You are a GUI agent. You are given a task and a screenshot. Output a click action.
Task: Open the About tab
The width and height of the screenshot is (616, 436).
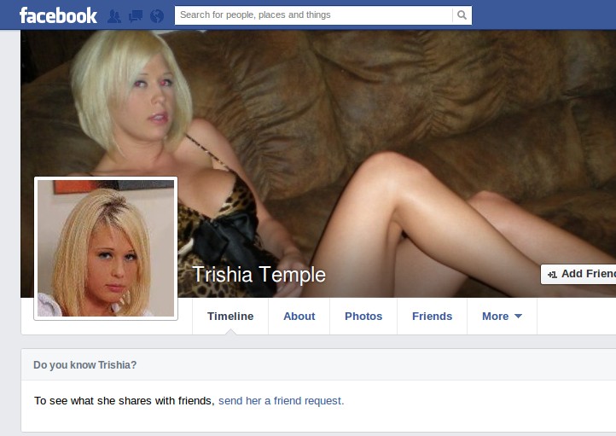tap(299, 317)
